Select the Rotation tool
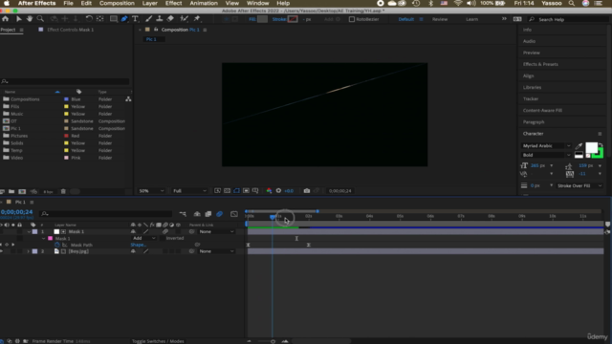612x344 pixels. (89, 19)
